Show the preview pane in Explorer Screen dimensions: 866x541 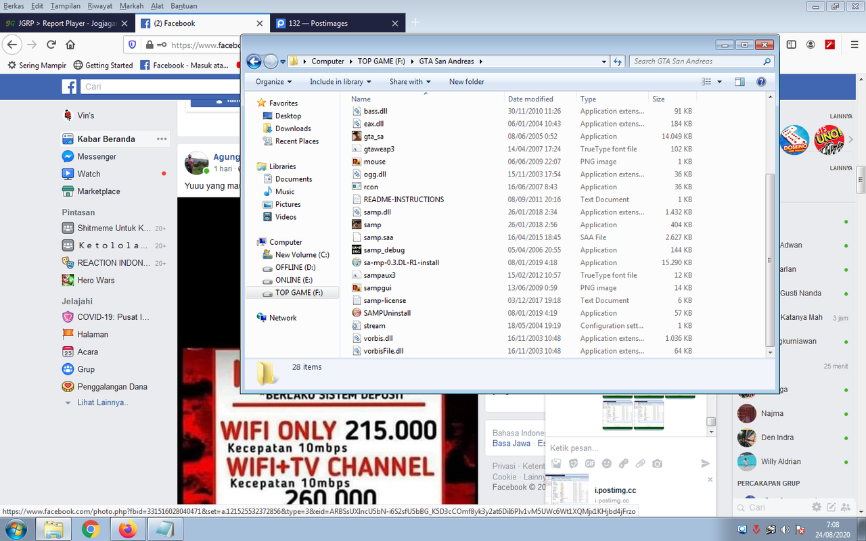739,82
